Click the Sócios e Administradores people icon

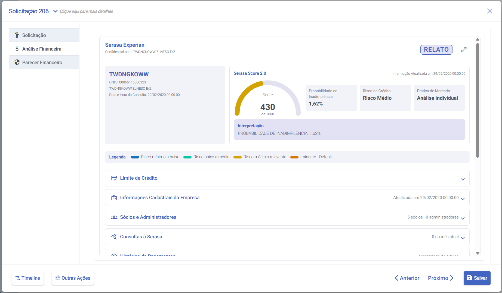[x=114, y=217]
